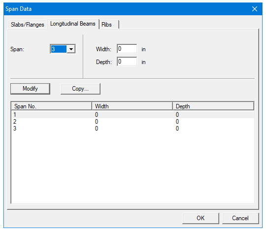Select span 1 row in the list
The width and height of the screenshot is (266, 231).
(x=133, y=115)
